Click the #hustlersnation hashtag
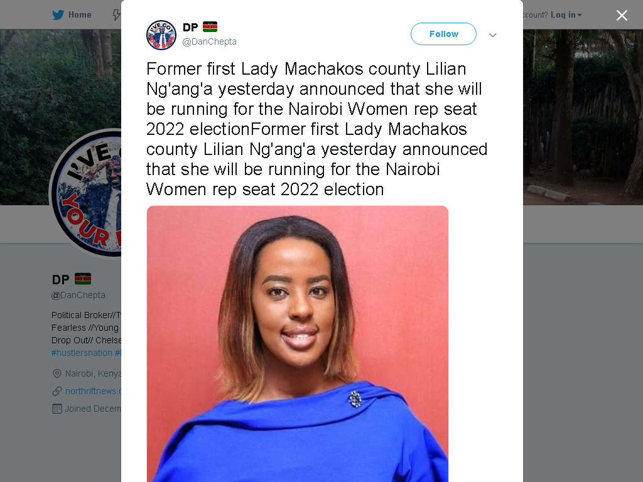Image resolution: width=643 pixels, height=482 pixels. [x=82, y=353]
